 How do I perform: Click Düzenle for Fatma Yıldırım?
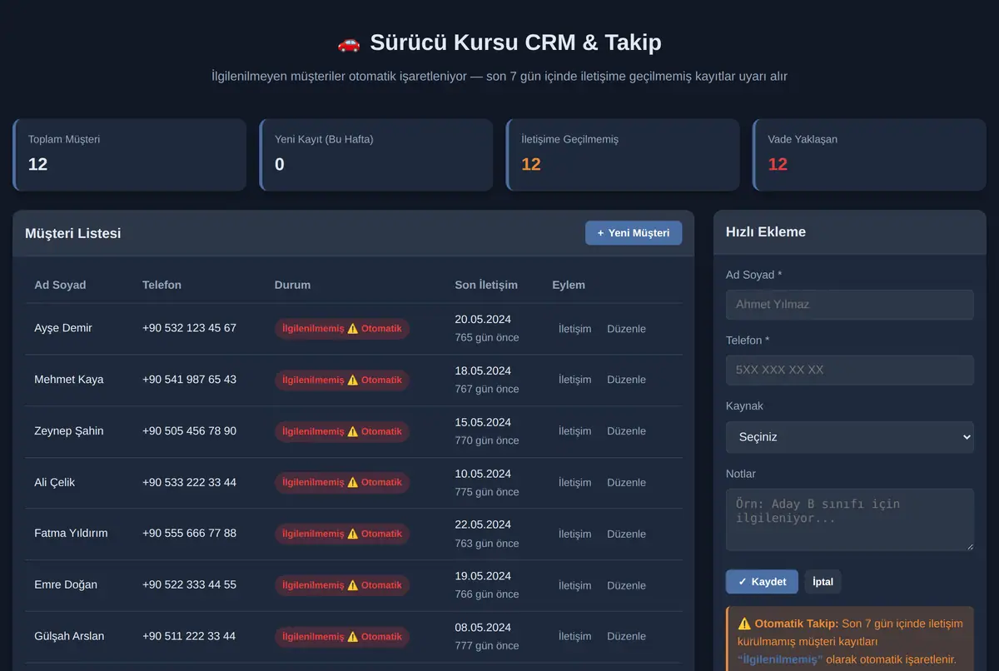[626, 534]
